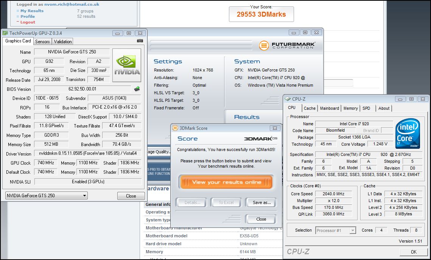The height and width of the screenshot is (260, 431).
Task: Click the 'Socket 1366 LGA' package value
Action: [x=354, y=137]
